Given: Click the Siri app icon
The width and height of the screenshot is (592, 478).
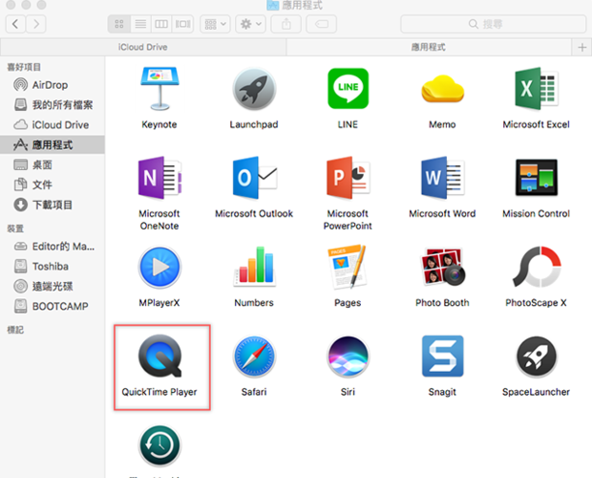Looking at the screenshot, I should (x=348, y=357).
